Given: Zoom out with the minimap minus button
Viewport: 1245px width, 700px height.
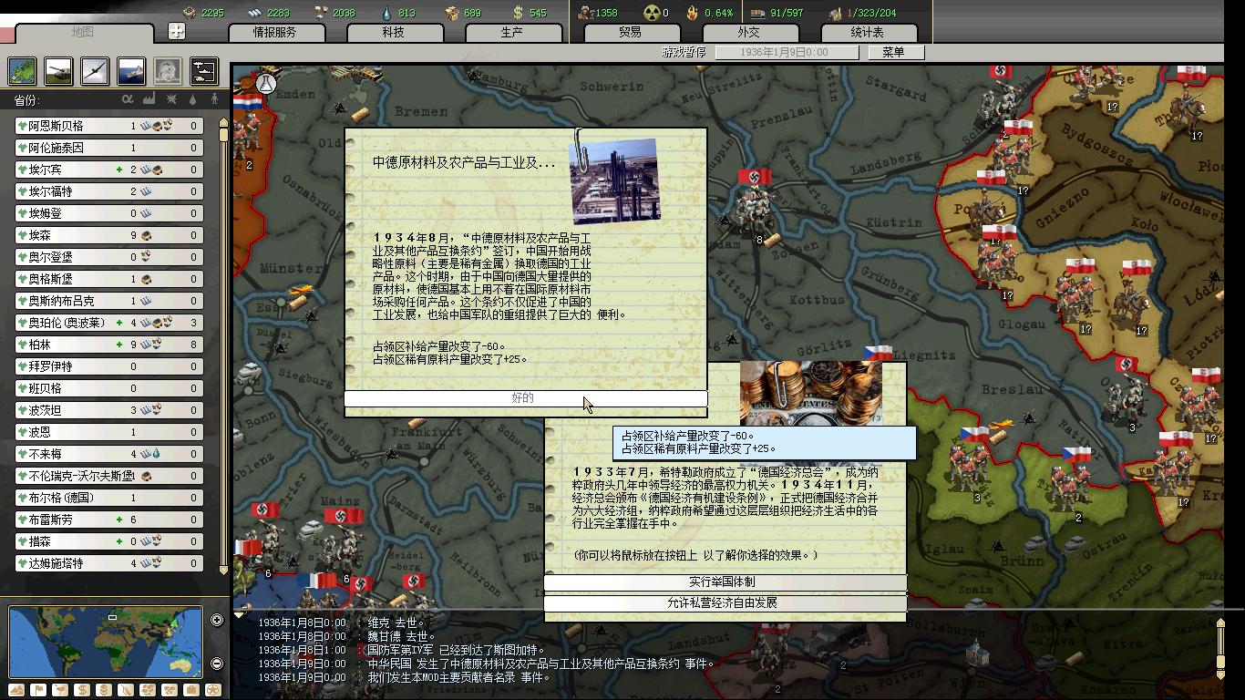Looking at the screenshot, I should (217, 664).
